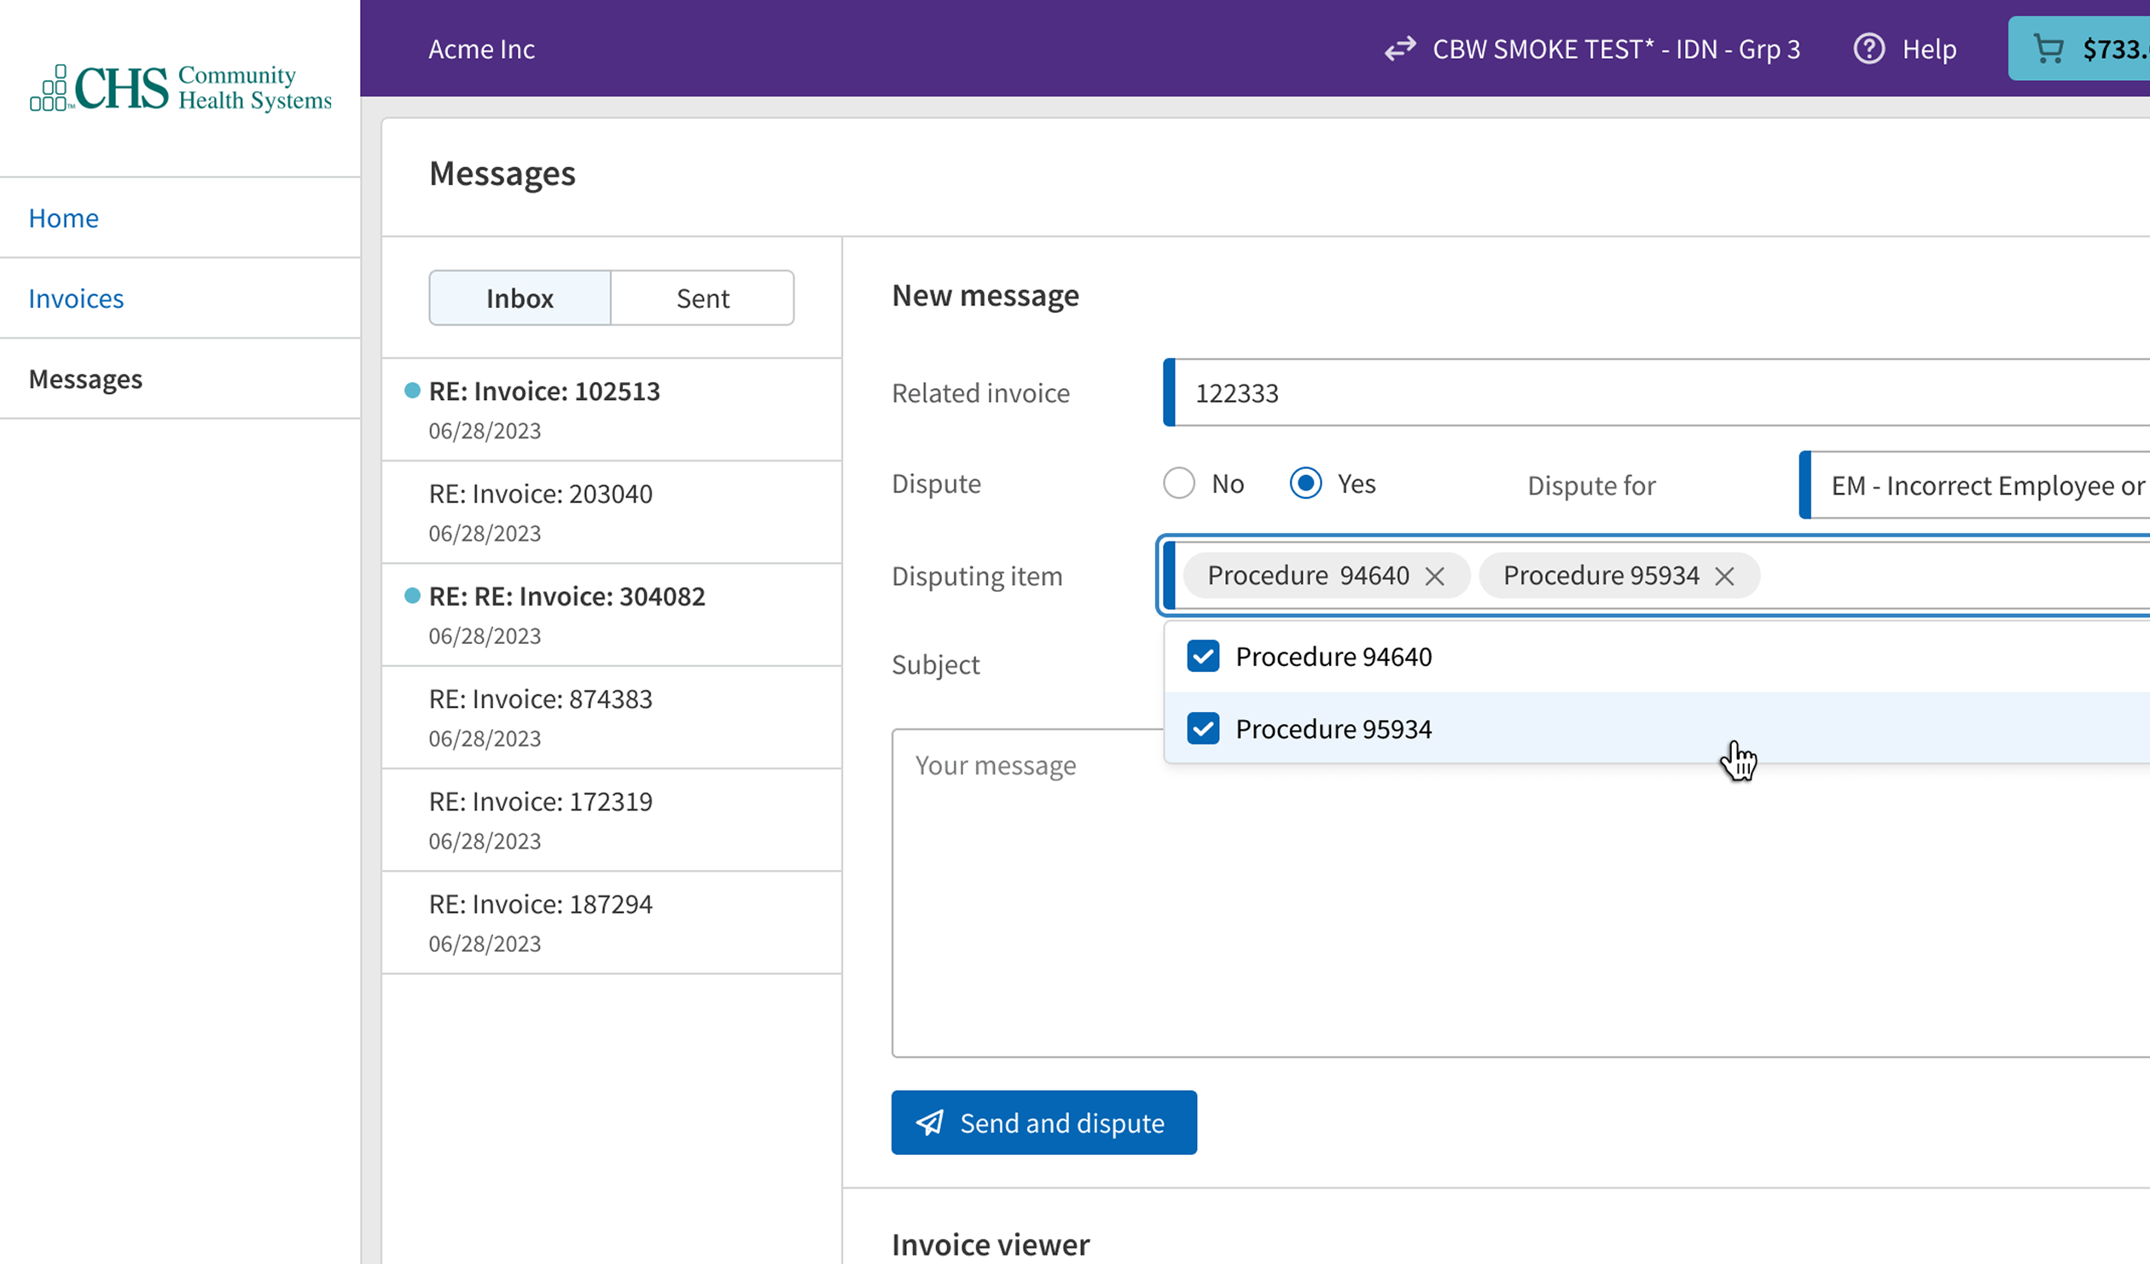
Task: Switch to the Sent tab
Action: pyautogui.click(x=702, y=299)
